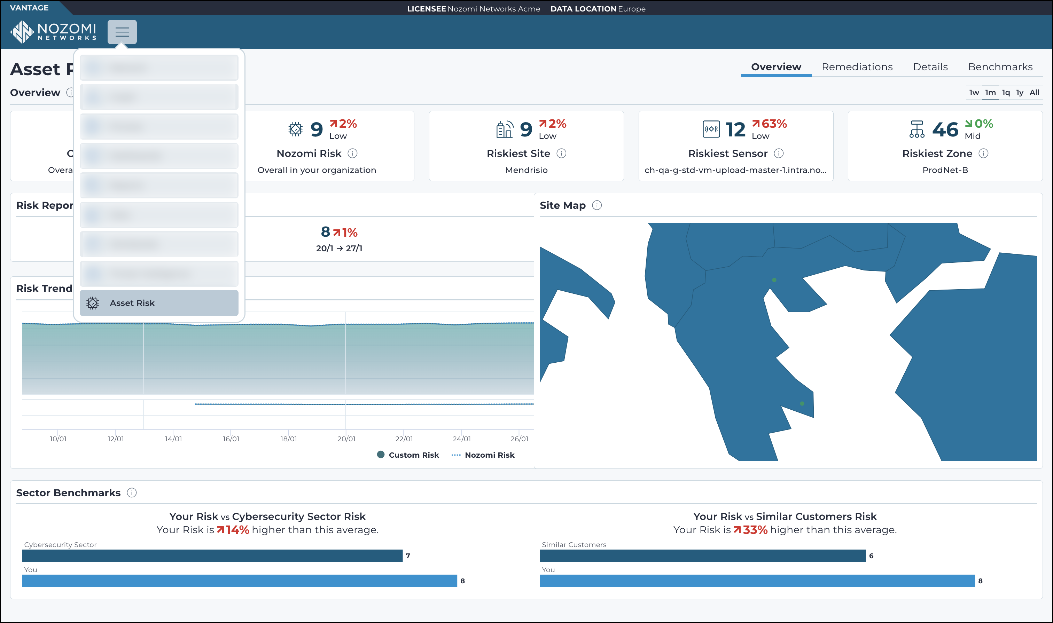
Task: Click the 20/01 tick on Risk Trend
Action: [x=346, y=439]
